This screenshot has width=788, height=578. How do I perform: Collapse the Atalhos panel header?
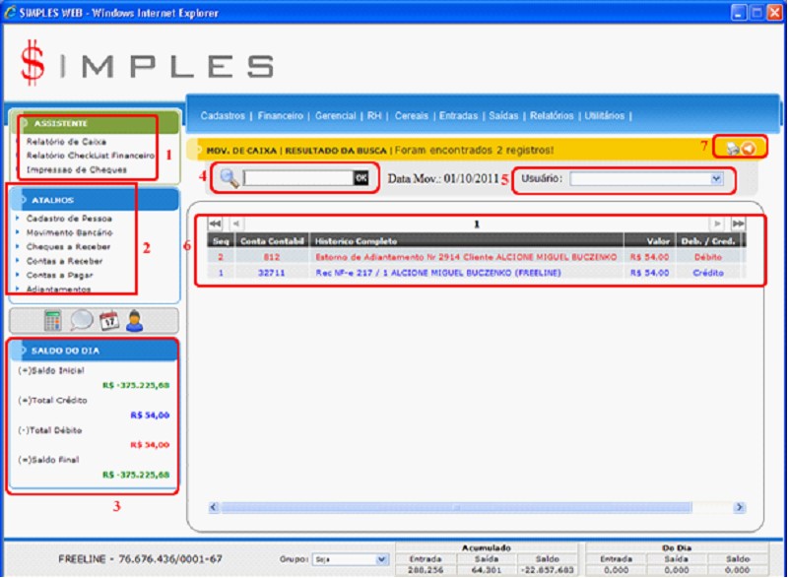96,200
